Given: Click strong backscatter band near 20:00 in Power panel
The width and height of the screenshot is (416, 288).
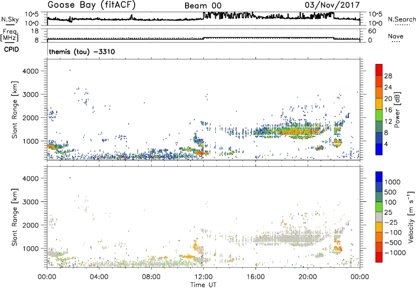Looking at the screenshot, I should (300, 130).
